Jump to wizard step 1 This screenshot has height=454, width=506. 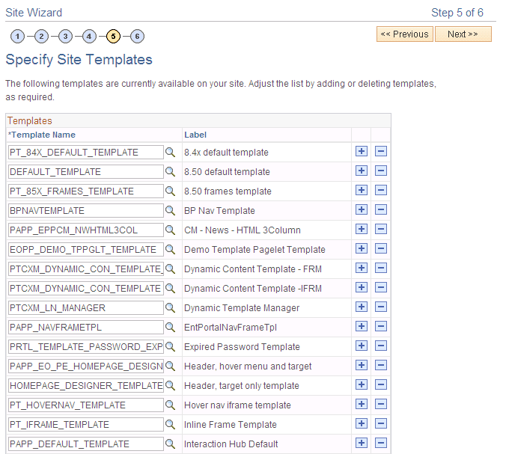pos(17,37)
